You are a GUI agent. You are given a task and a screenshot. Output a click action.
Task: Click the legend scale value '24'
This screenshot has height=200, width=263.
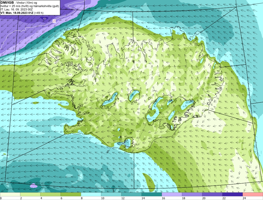coord(244,198)
